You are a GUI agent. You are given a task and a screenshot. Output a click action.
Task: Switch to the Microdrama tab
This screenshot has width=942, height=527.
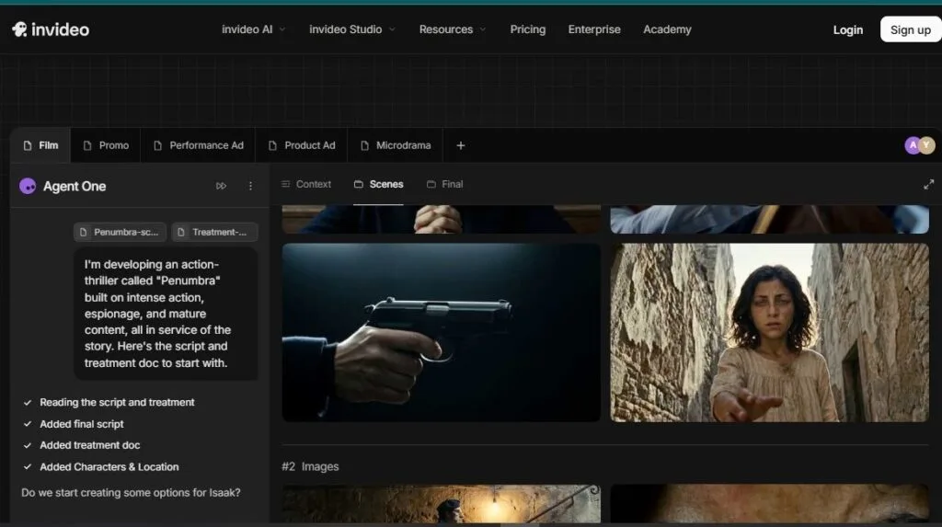(x=396, y=145)
